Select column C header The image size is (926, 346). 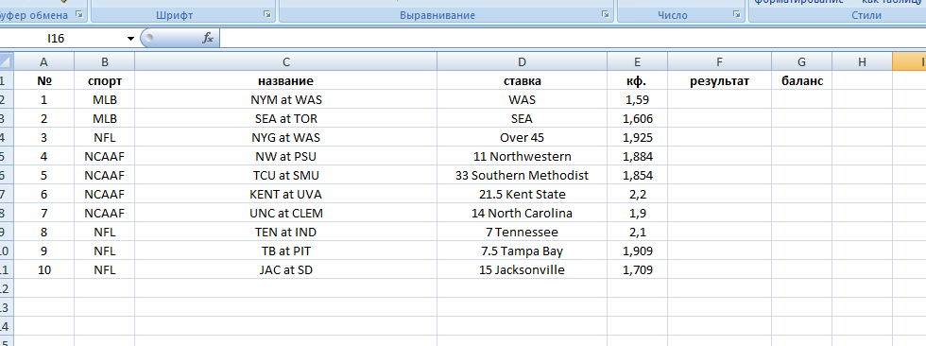click(285, 61)
